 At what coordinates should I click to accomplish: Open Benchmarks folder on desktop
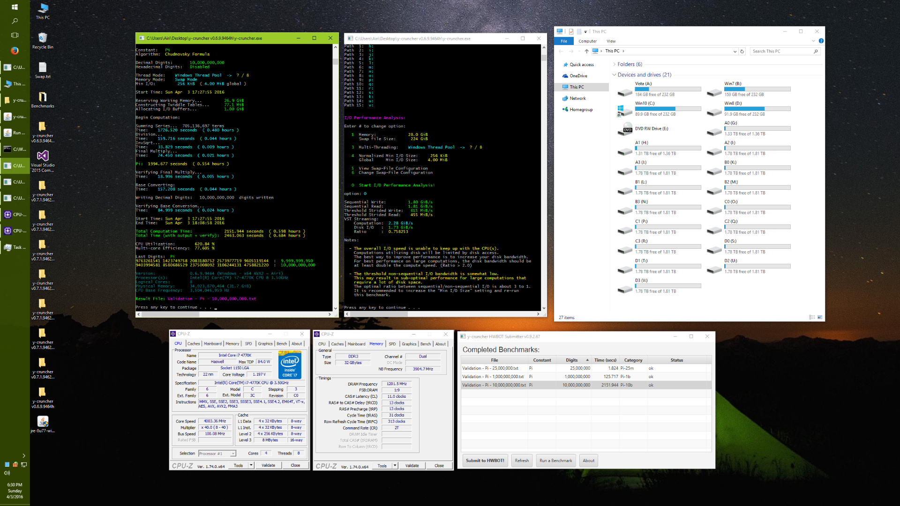[43, 100]
